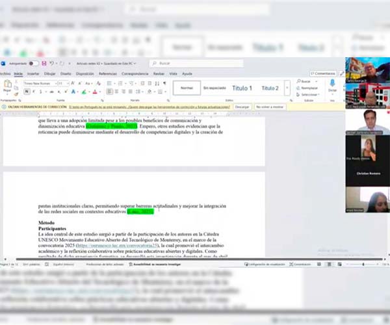Click the Format Painter brush icon

click(16, 94)
